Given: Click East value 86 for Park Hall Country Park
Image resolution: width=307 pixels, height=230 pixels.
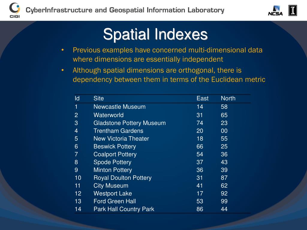Looking at the screenshot, I should pyautogui.click(x=200, y=209).
